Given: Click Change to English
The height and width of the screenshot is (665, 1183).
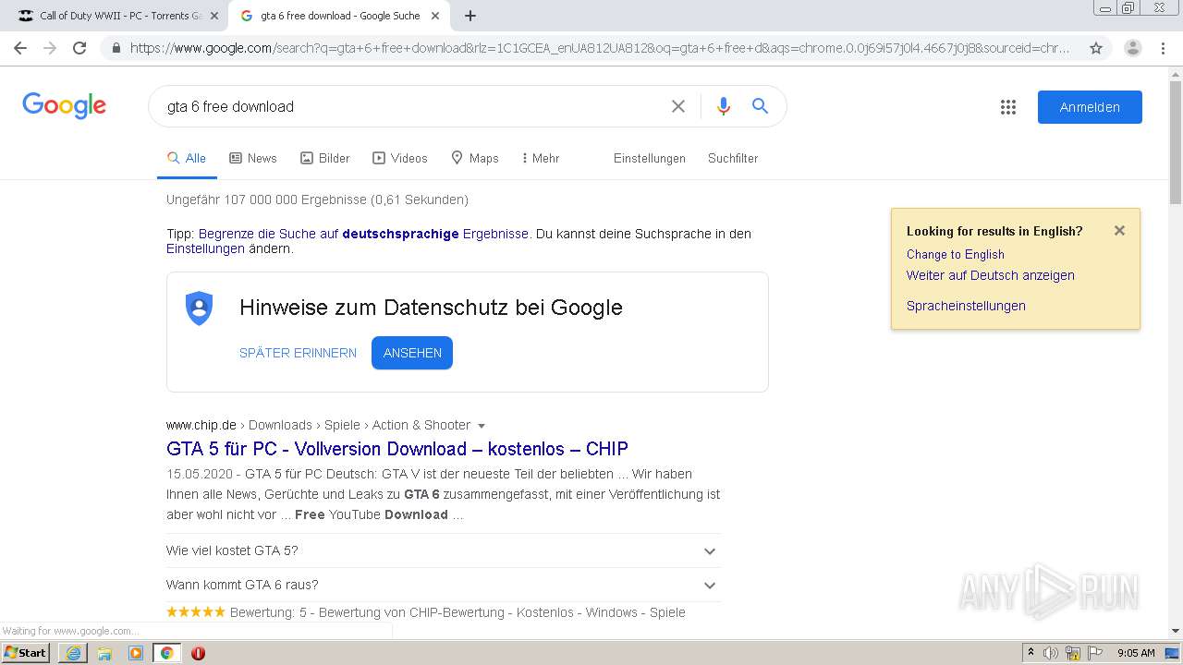Looking at the screenshot, I should (956, 254).
